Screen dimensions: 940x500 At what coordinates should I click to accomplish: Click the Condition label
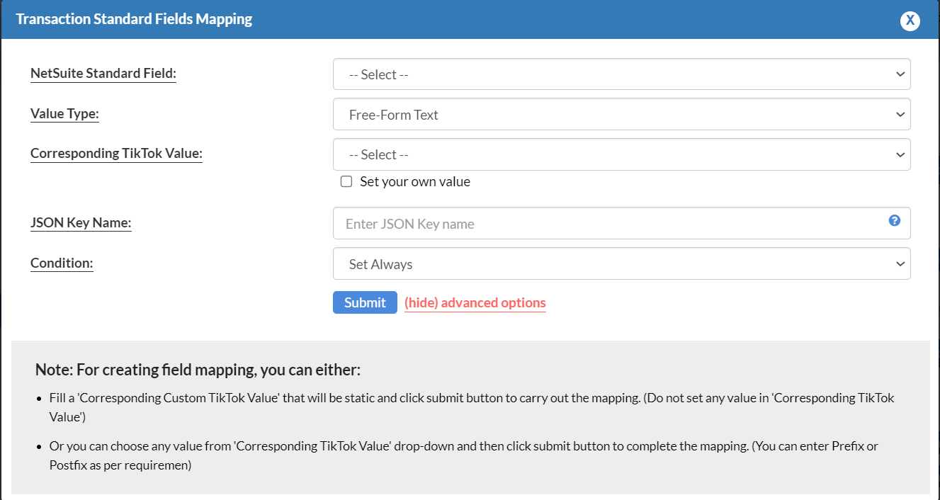pyautogui.click(x=62, y=263)
